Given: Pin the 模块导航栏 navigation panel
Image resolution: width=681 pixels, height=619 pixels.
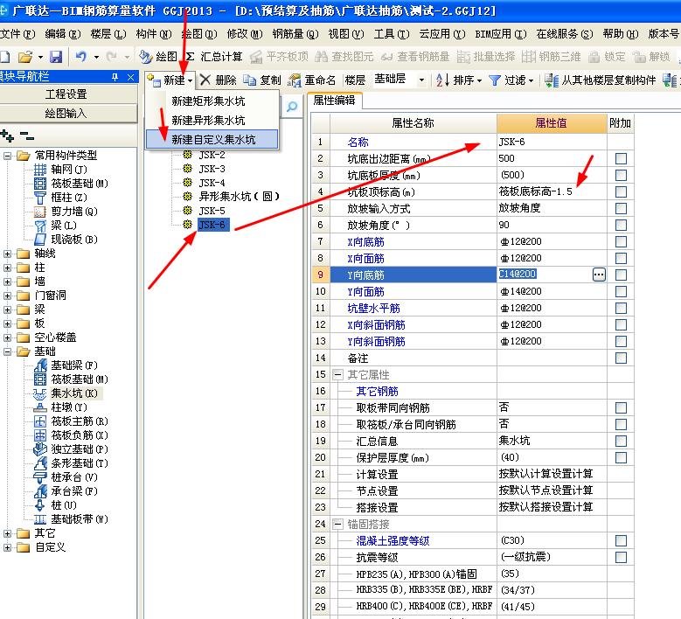Looking at the screenshot, I should coord(115,77).
